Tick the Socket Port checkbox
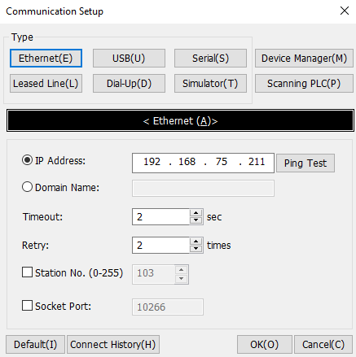The width and height of the screenshot is (356, 357). pos(27,306)
